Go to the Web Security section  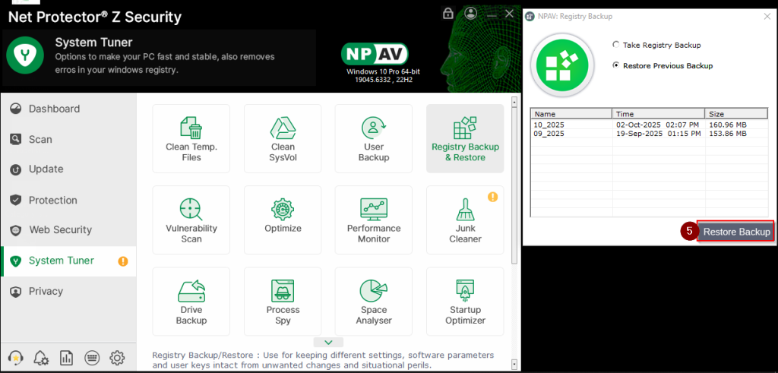[60, 229]
